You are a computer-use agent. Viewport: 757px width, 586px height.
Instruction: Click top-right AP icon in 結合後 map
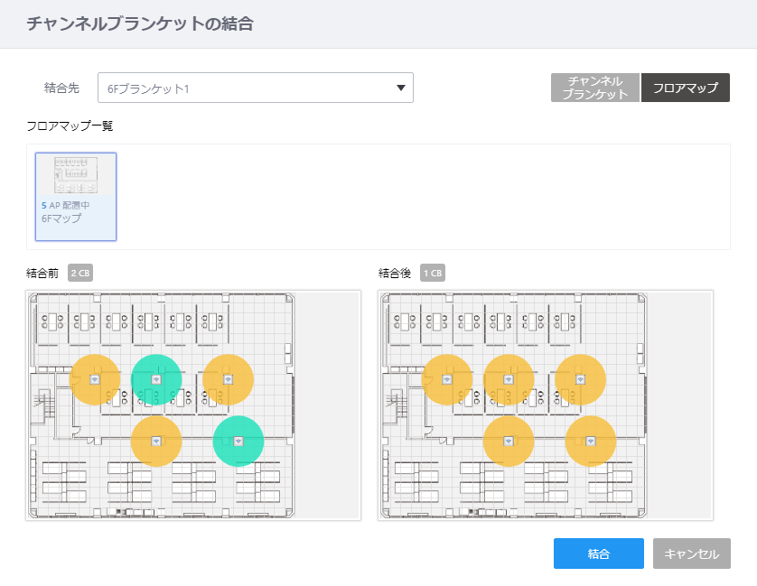click(x=580, y=379)
